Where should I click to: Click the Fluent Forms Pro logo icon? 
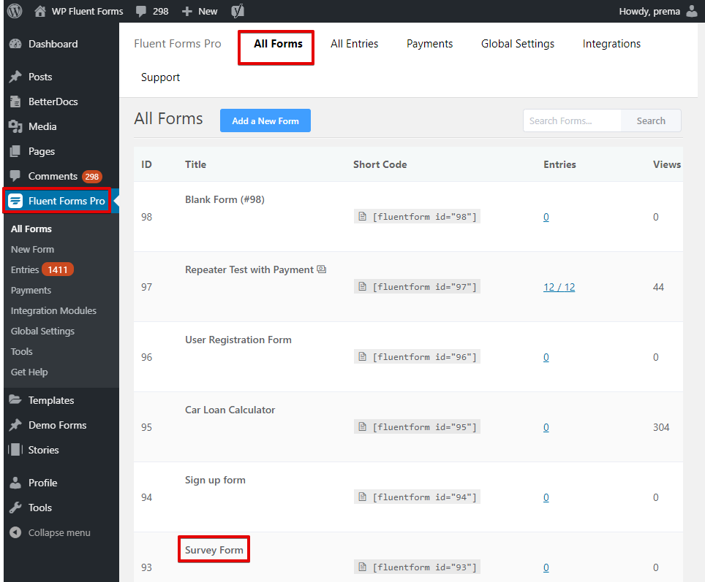[x=16, y=201]
